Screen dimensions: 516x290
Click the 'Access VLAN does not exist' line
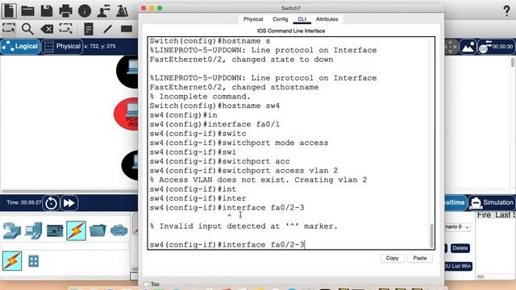pyautogui.click(x=258, y=180)
